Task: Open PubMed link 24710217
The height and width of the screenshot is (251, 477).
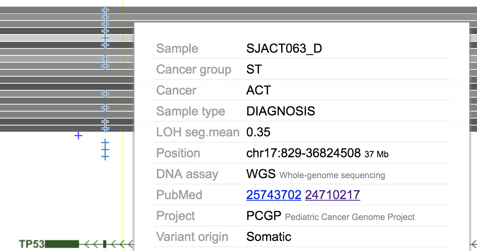Action: click(333, 195)
